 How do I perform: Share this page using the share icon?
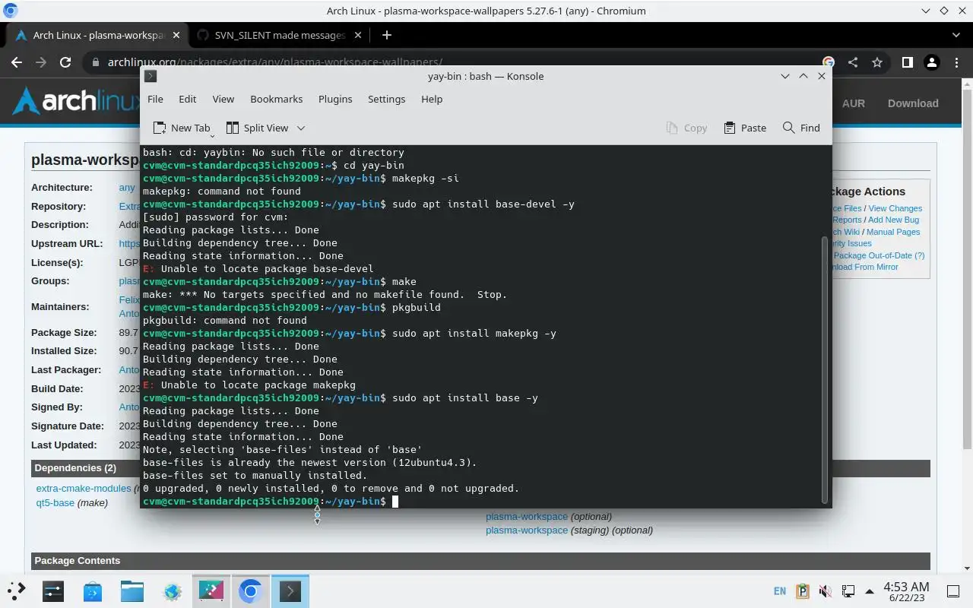tap(853, 62)
